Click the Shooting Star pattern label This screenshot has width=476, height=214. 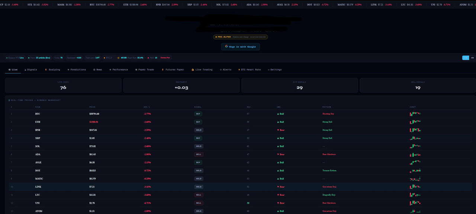tap(328, 114)
